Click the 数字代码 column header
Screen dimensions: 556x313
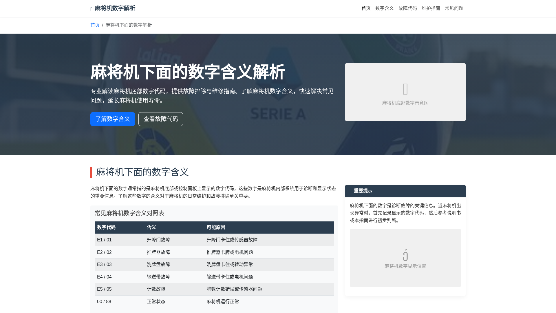coord(120,228)
